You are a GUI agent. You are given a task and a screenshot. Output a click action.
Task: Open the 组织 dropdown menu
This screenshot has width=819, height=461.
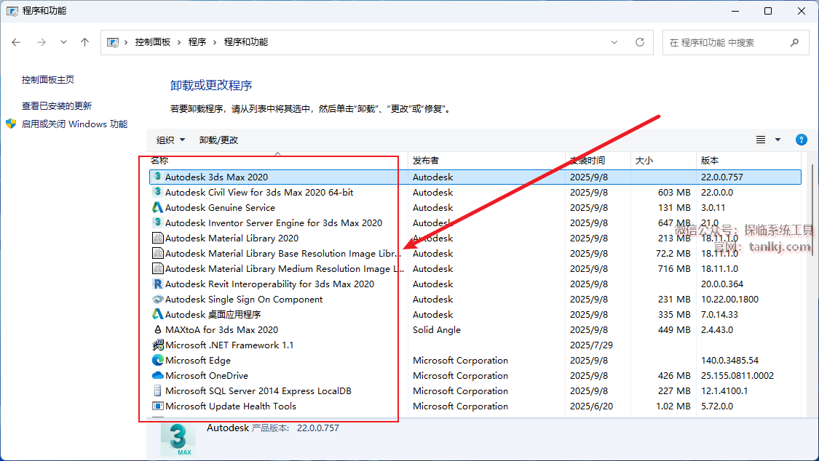click(171, 140)
